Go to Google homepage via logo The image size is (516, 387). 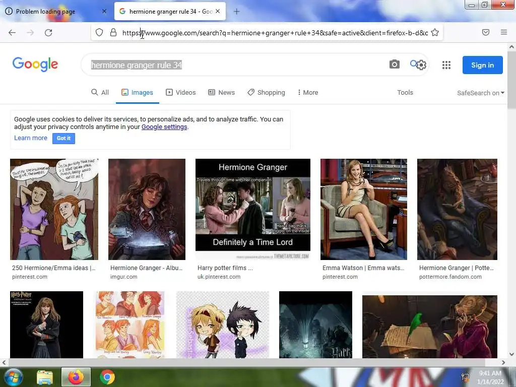35,64
